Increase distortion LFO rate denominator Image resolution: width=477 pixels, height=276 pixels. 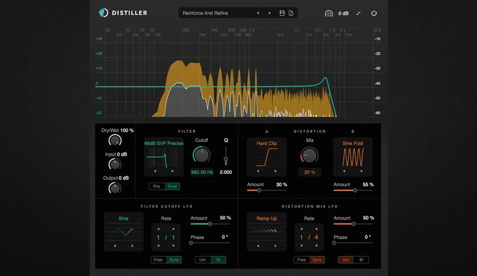316,229
